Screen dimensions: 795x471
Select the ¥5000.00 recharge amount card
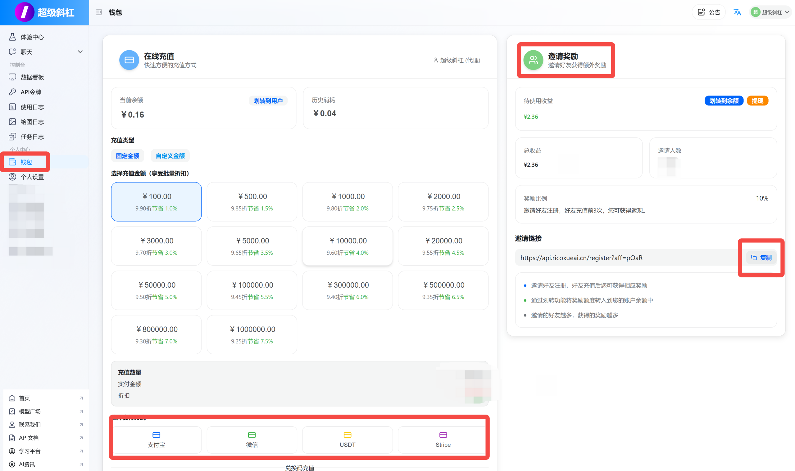pyautogui.click(x=252, y=246)
